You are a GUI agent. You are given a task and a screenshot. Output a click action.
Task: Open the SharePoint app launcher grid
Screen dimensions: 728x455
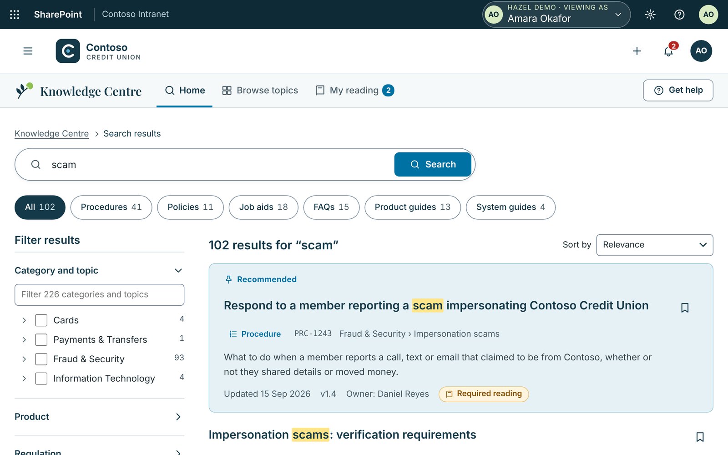[x=15, y=15]
